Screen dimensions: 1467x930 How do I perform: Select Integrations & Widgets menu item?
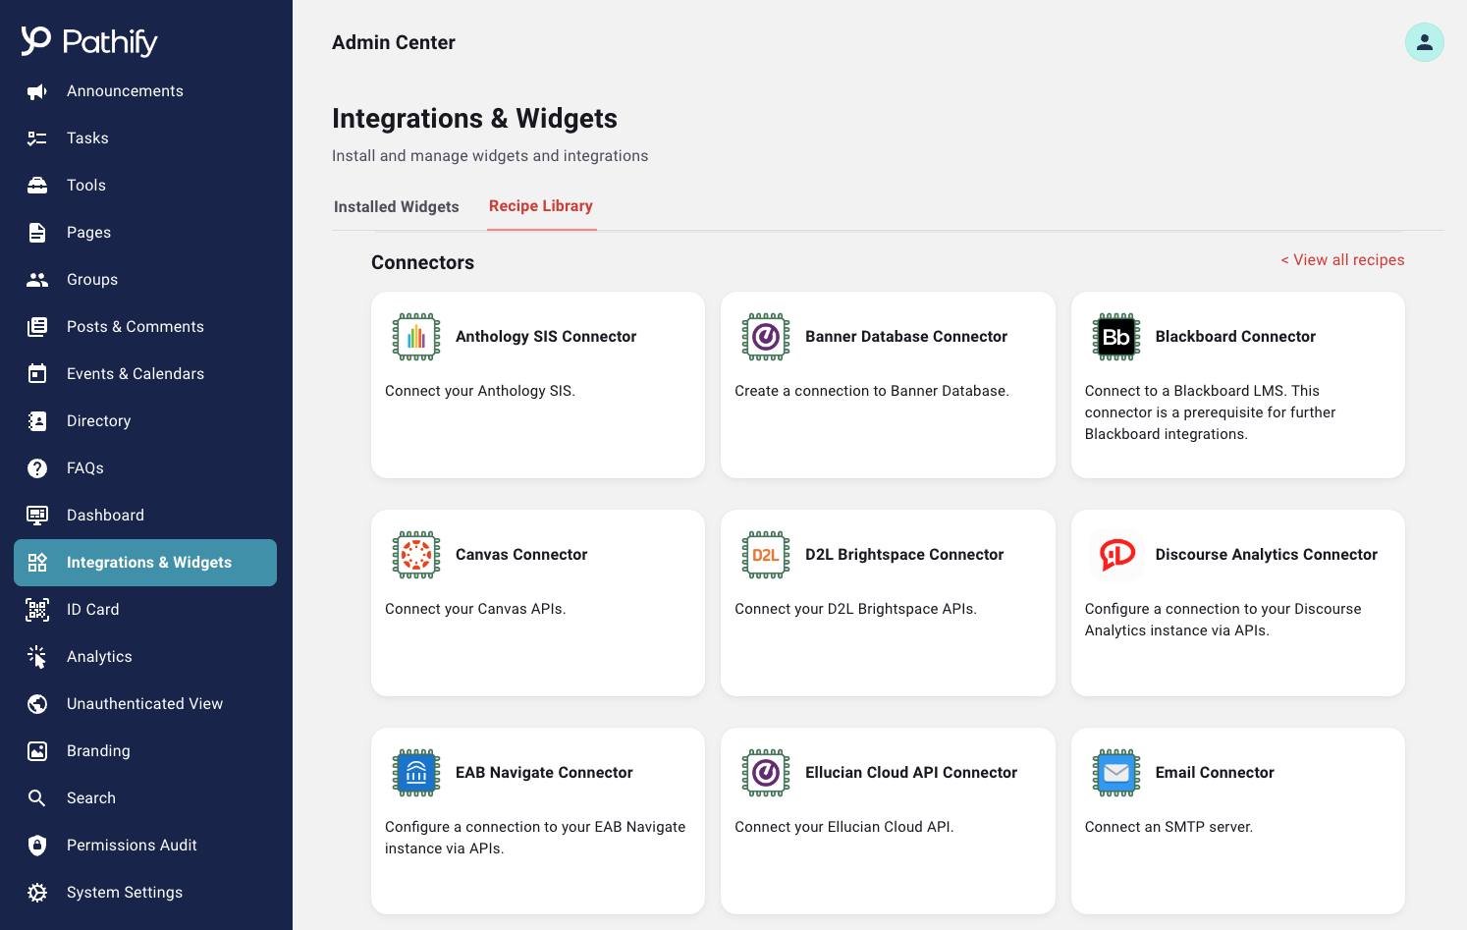145,563
